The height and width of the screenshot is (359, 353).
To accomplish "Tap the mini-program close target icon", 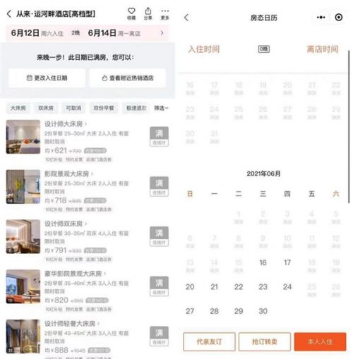I will click(338, 17).
